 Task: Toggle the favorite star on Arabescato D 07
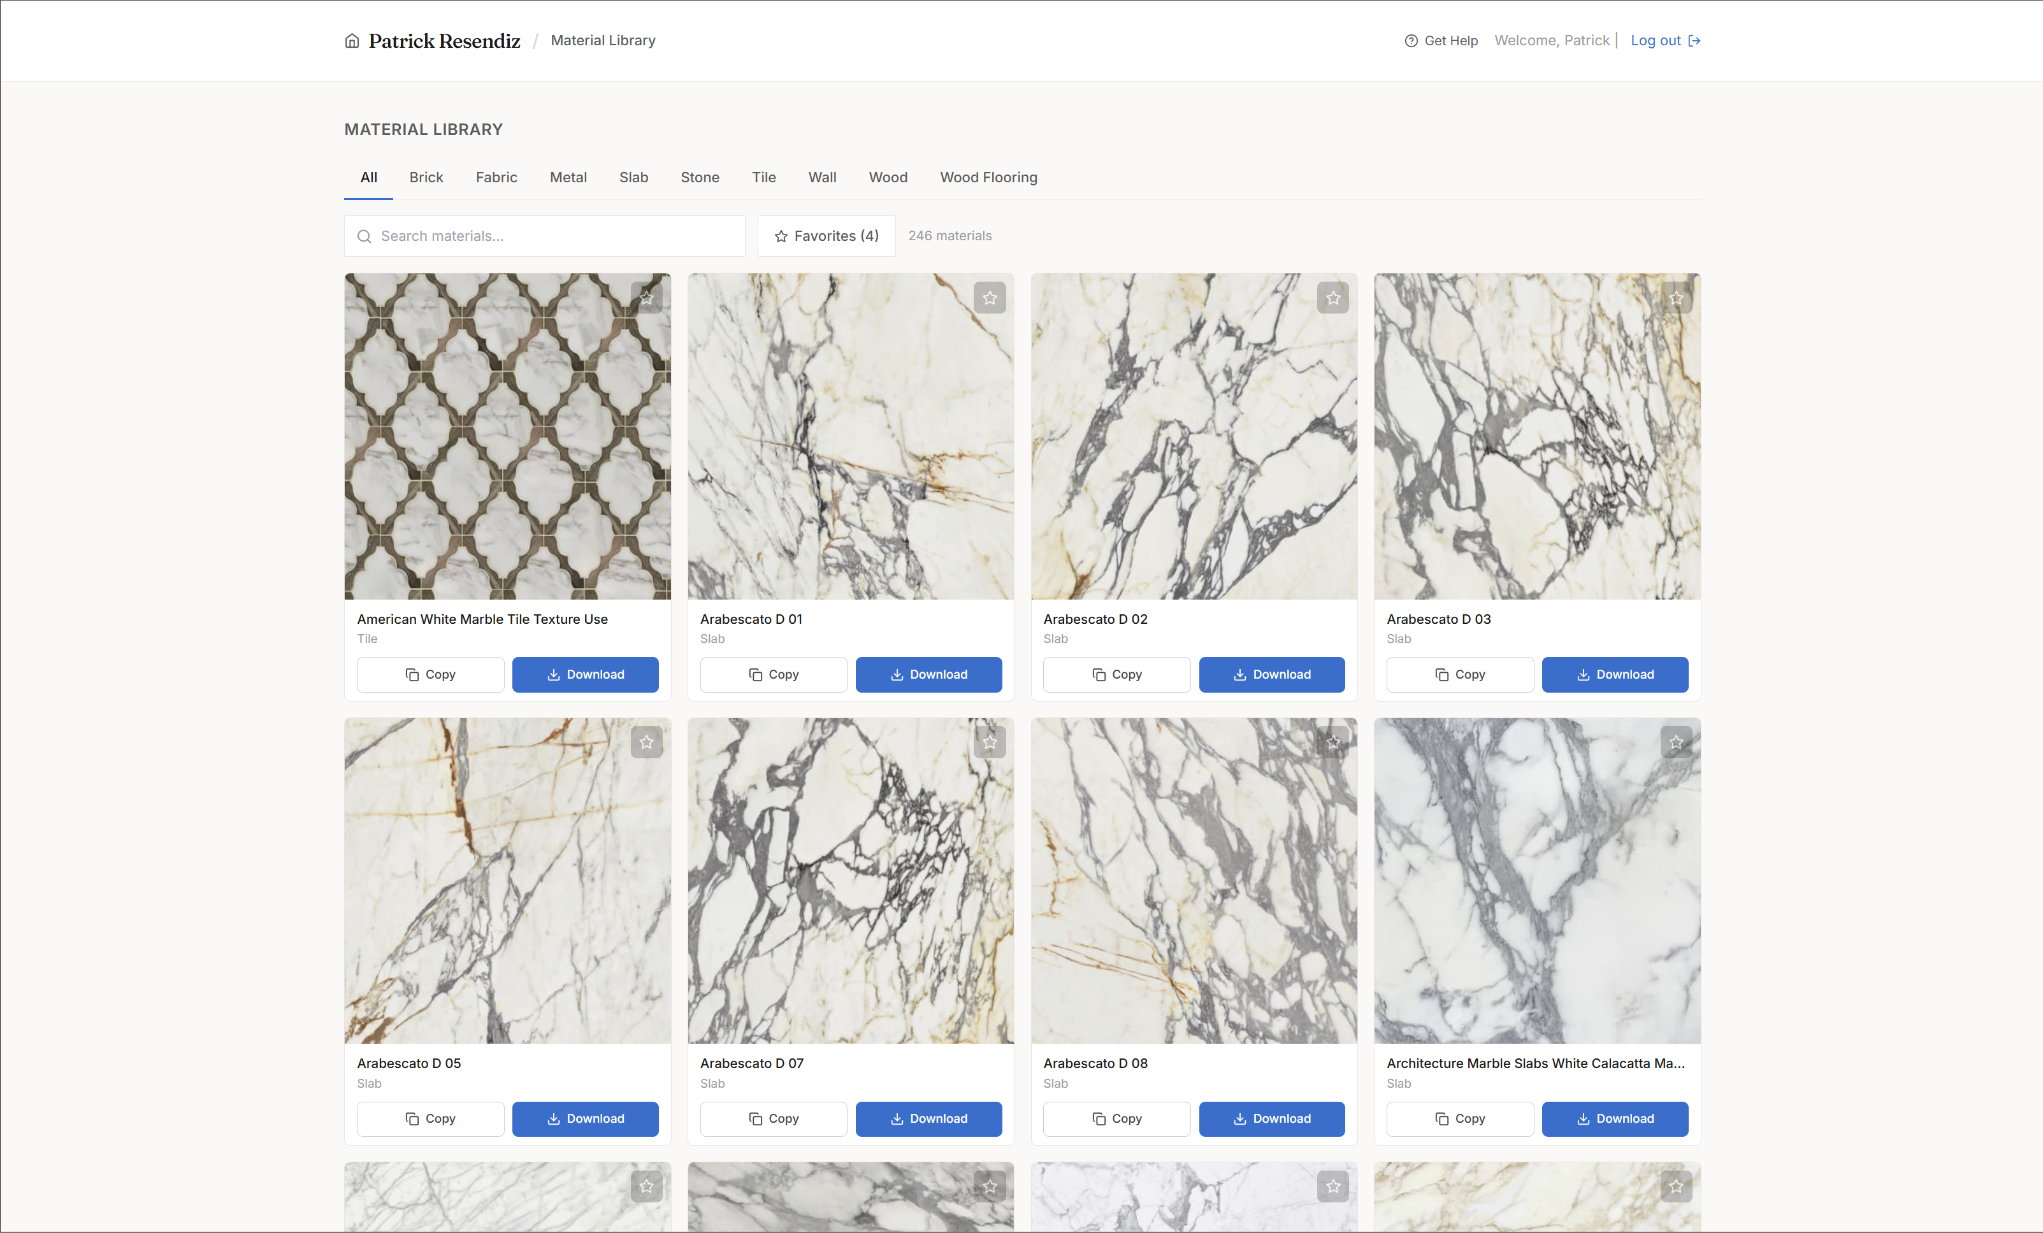[989, 742]
